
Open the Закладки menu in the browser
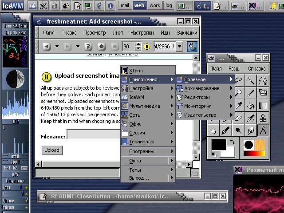[x=187, y=33]
